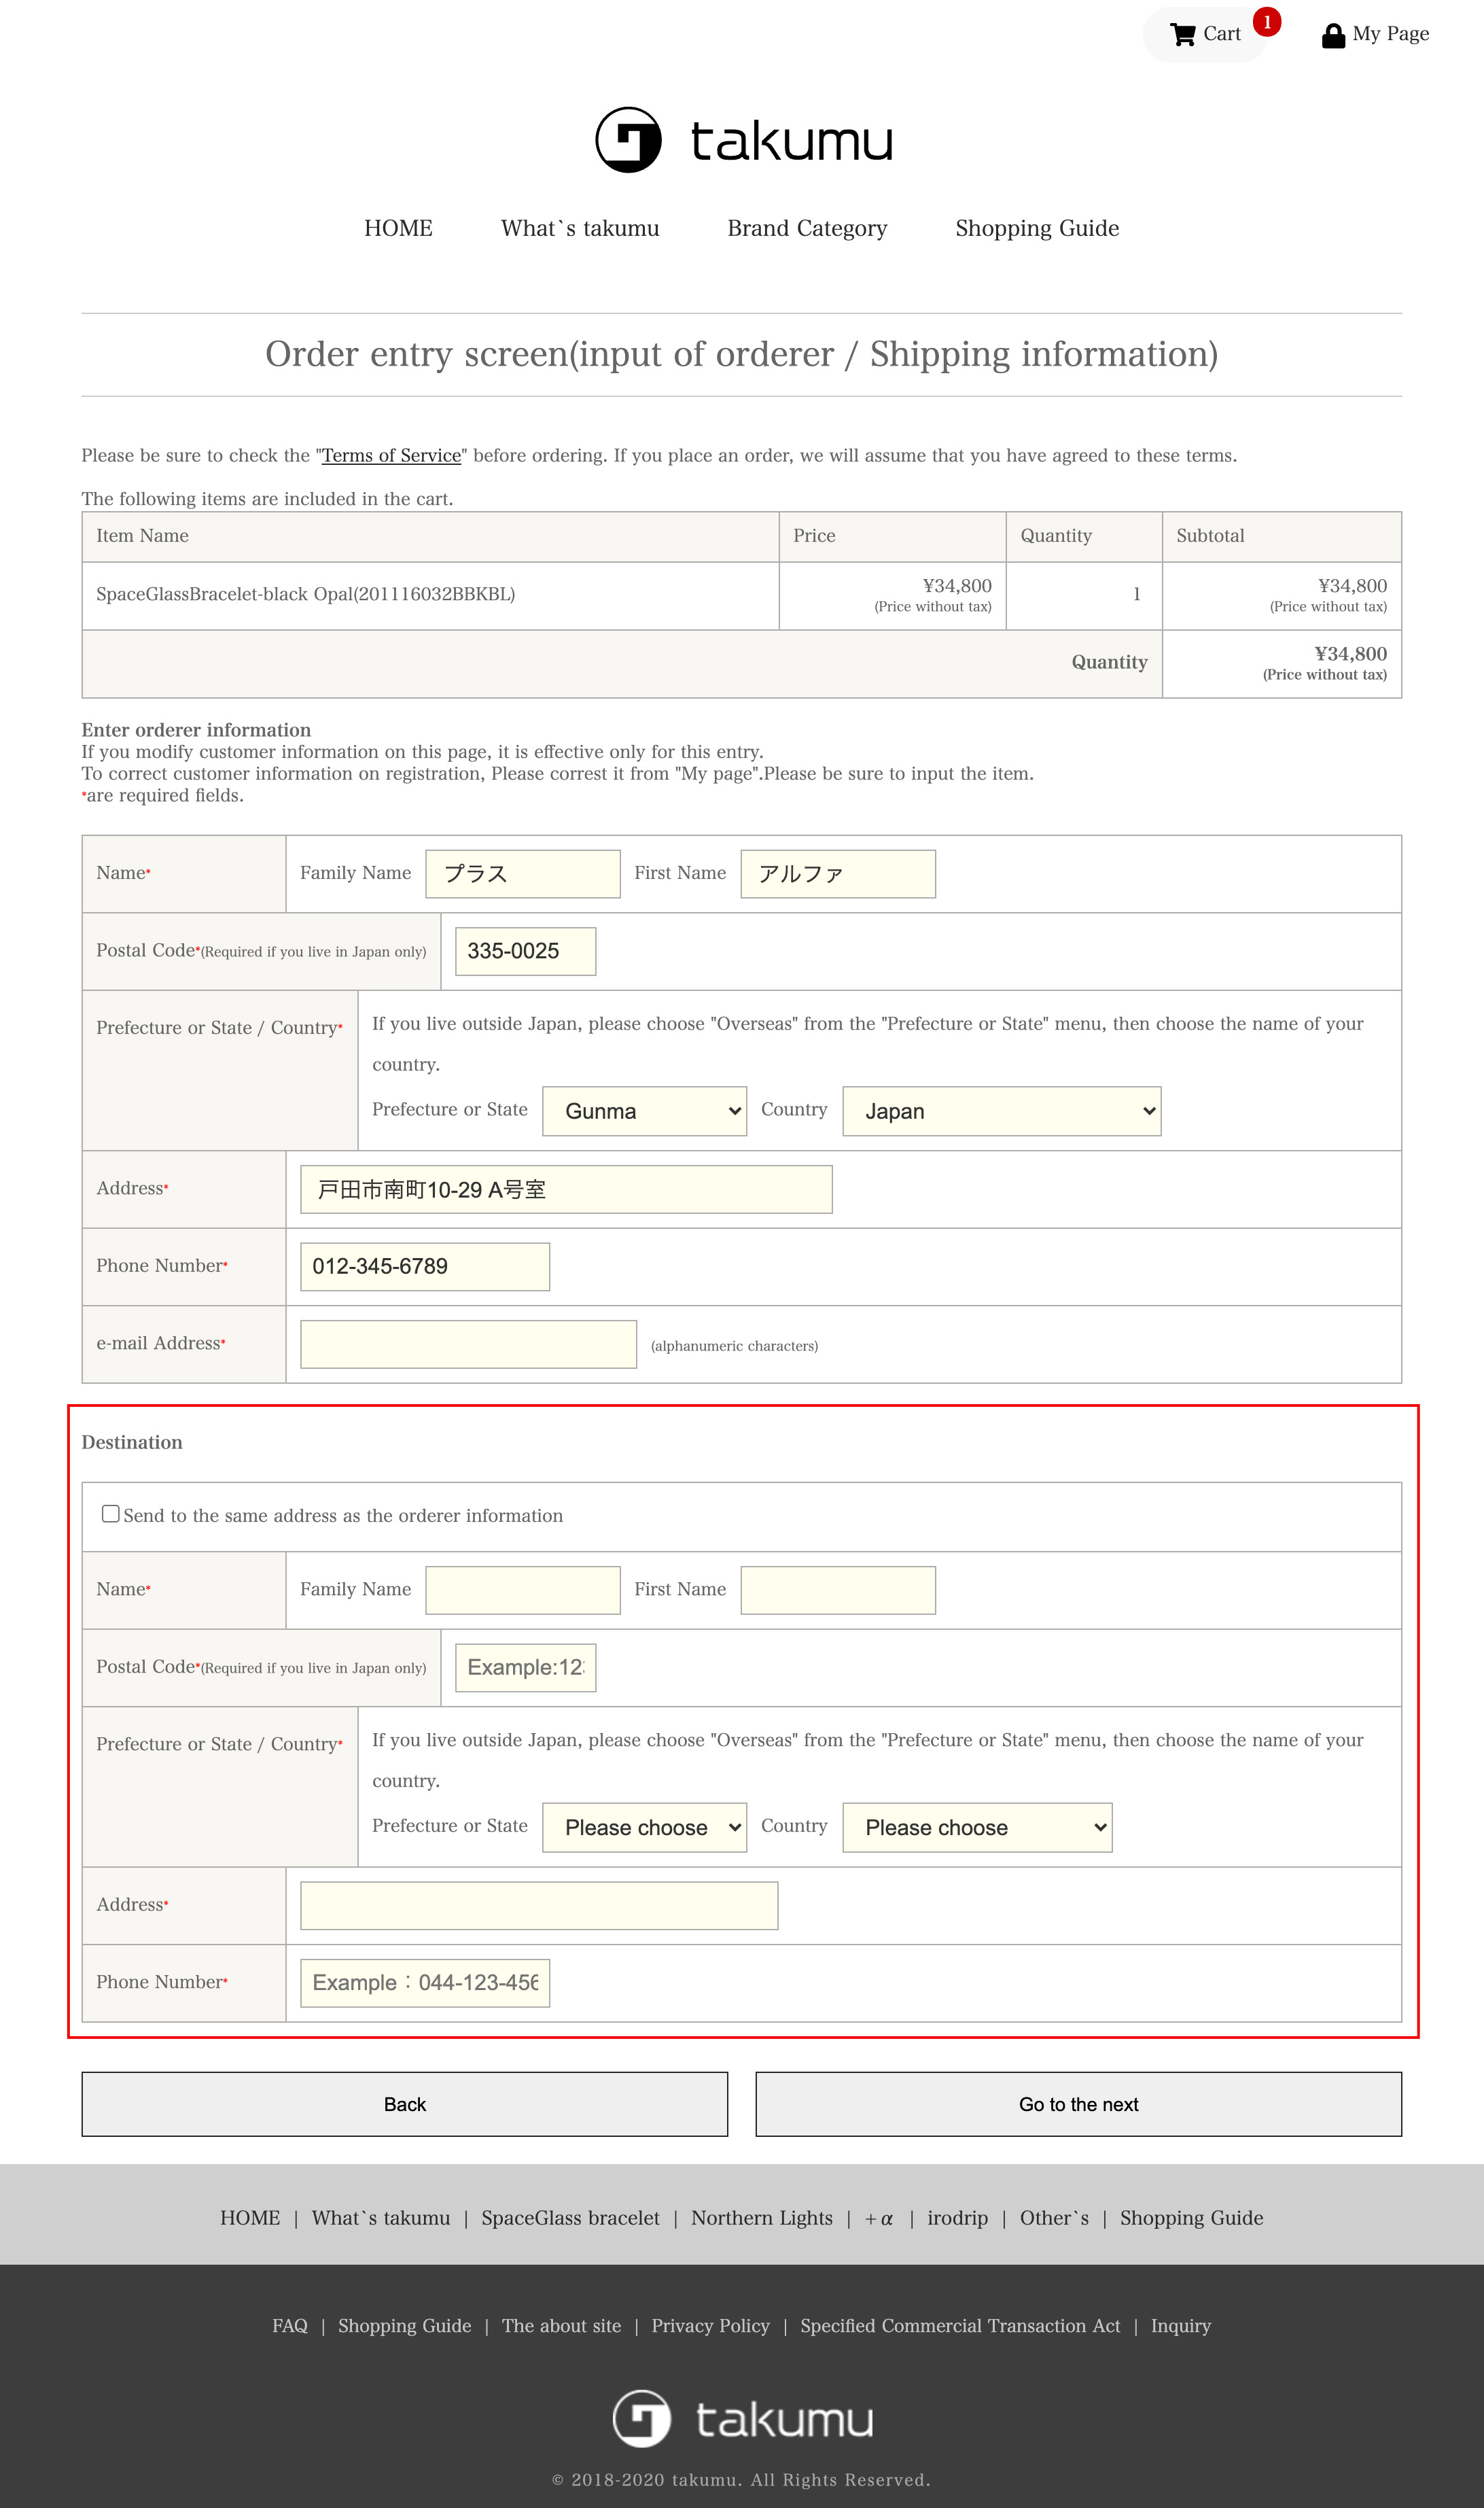Screen dimensions: 1484x2508
Task: Open the Privacy Policy link
Action: pyautogui.click(x=710, y=2325)
